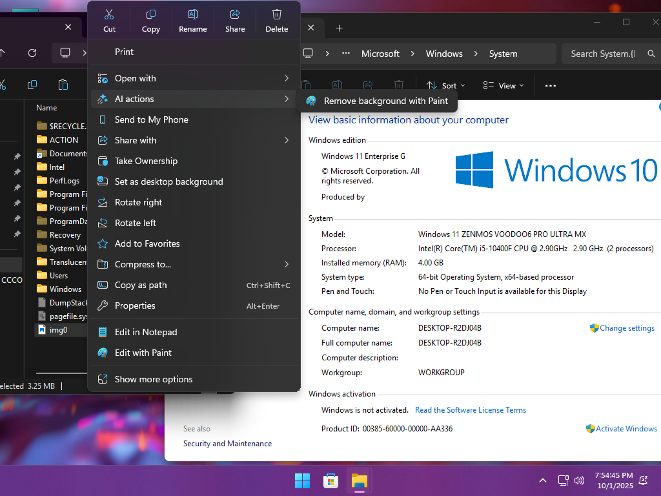Expand chevron after Windows breadcrumb
The height and width of the screenshot is (496, 661).
(x=476, y=54)
